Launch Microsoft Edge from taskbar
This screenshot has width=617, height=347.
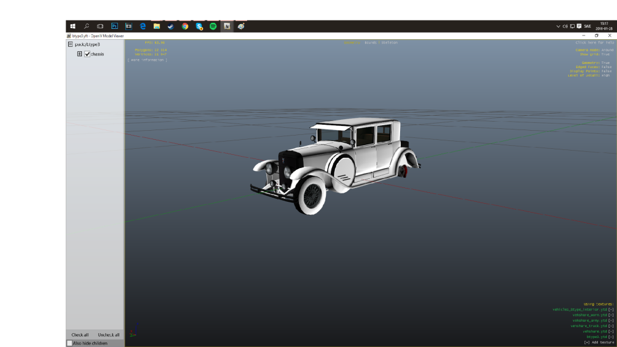(143, 27)
